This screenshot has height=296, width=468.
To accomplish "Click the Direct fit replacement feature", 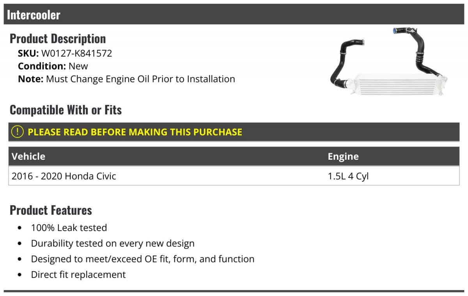I will (78, 275).
